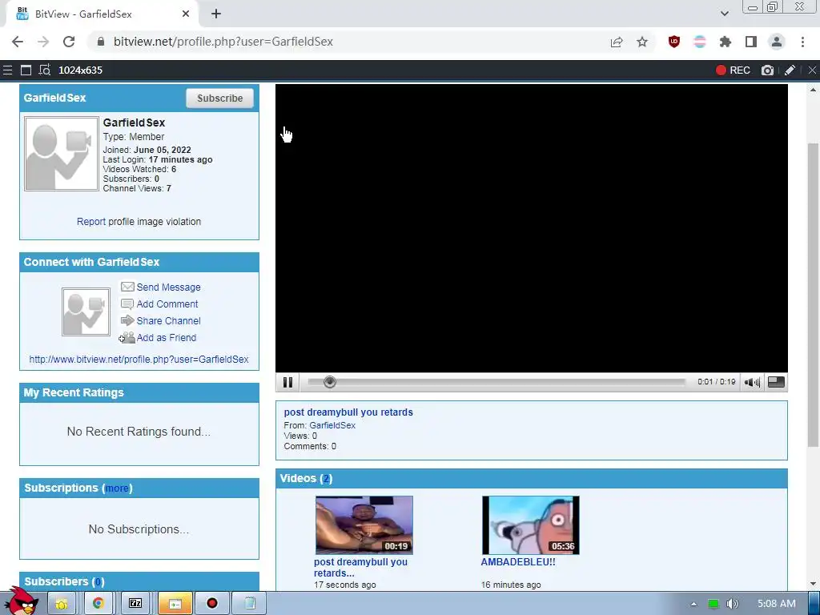The image size is (820, 615).
Task: Open the Extensions puzzle-piece menu
Action: coord(726,42)
